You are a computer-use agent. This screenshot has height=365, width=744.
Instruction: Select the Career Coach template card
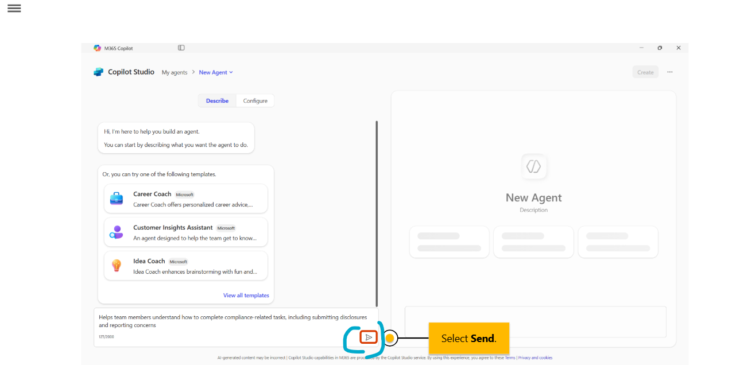185,199
